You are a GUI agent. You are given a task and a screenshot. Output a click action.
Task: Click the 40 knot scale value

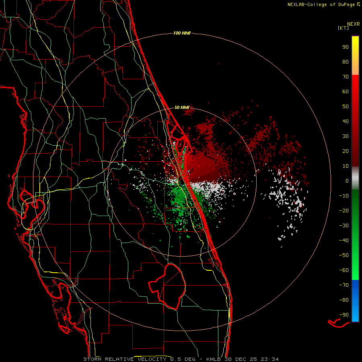coord(346,121)
